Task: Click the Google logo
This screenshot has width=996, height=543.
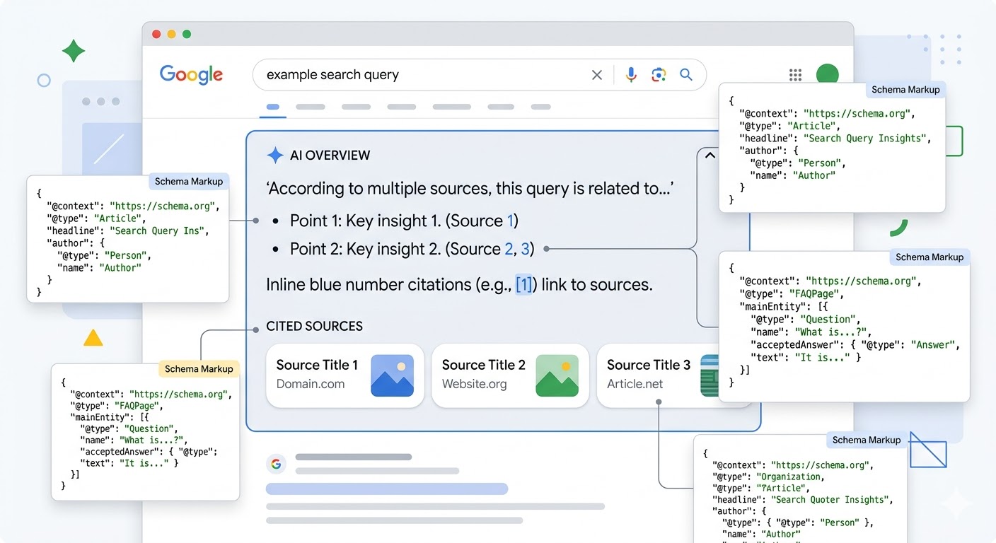Action: coord(191,74)
